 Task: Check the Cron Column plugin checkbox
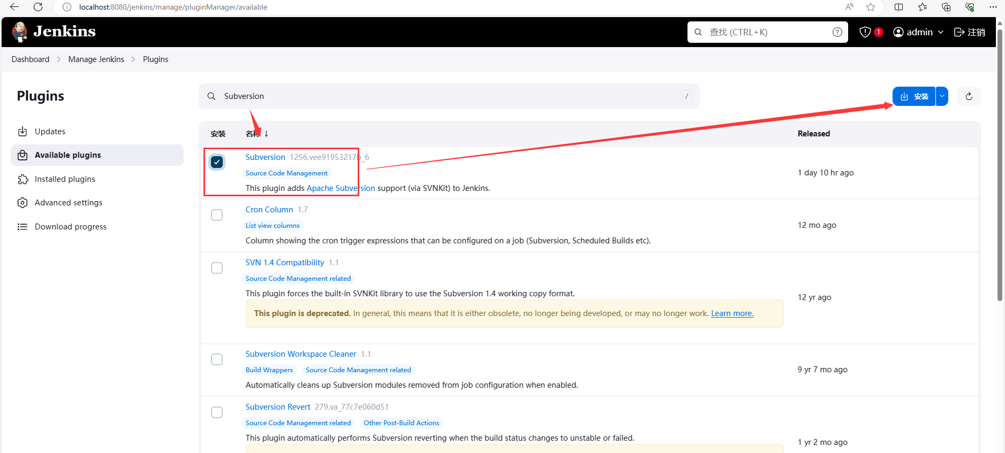pos(217,215)
